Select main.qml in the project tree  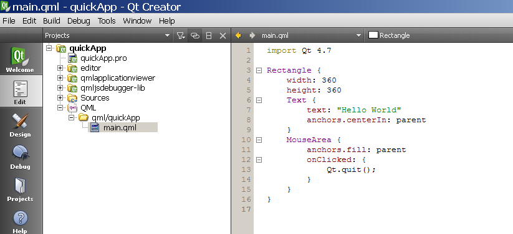coord(120,127)
